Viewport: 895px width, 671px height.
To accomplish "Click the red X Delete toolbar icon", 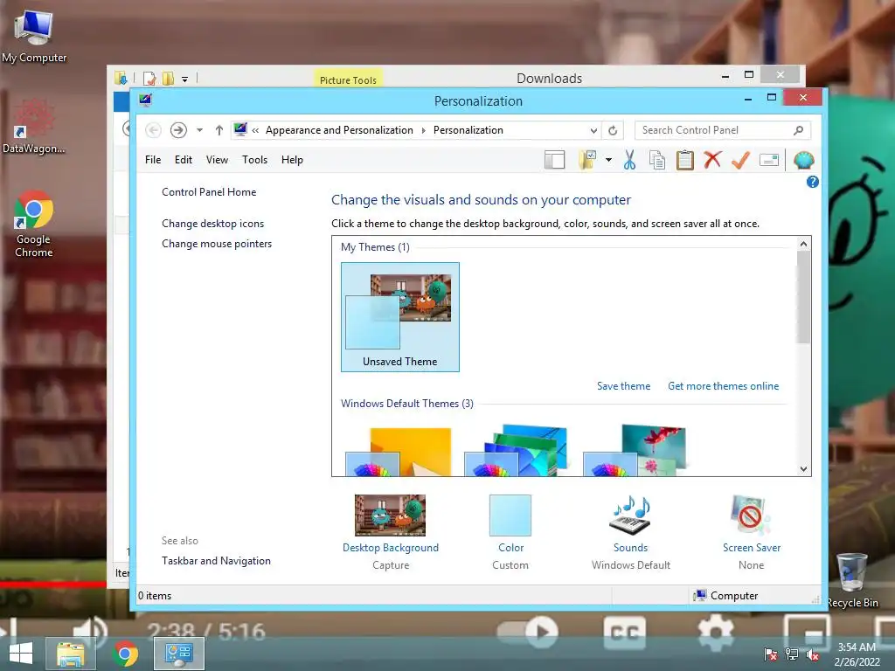I will coord(712,160).
